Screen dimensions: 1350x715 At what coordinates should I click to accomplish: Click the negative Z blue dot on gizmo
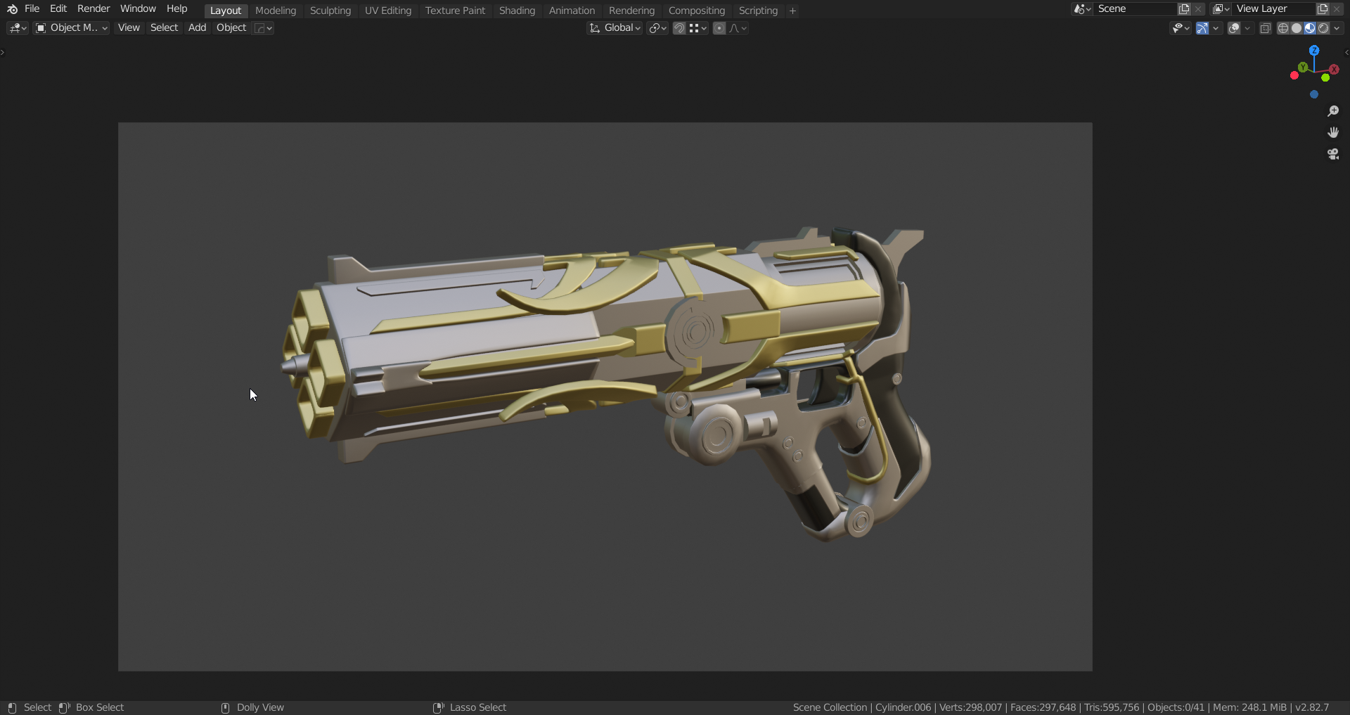click(x=1313, y=94)
